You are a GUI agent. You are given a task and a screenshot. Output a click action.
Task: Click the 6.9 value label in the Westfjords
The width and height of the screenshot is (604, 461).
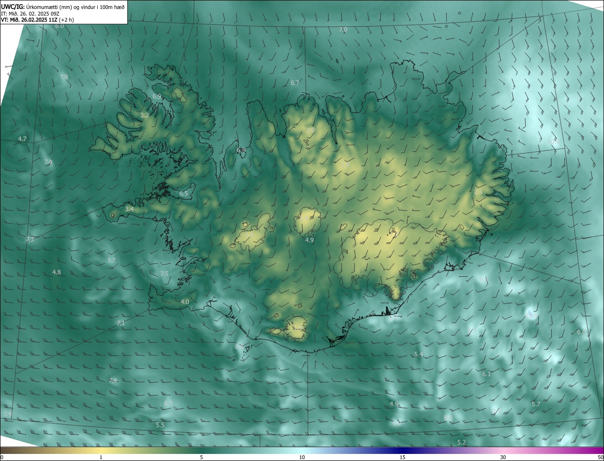[157, 96]
